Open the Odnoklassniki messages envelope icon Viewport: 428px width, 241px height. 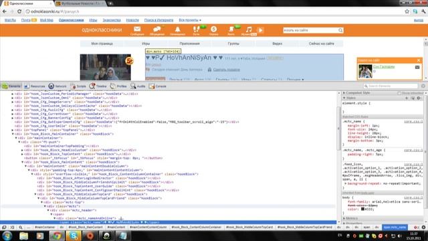coord(137,29)
